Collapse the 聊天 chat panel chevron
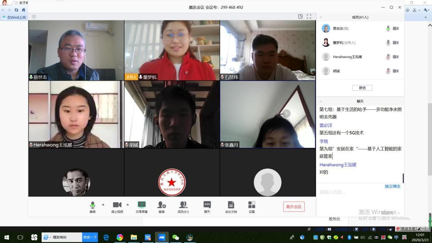 tap(321, 101)
